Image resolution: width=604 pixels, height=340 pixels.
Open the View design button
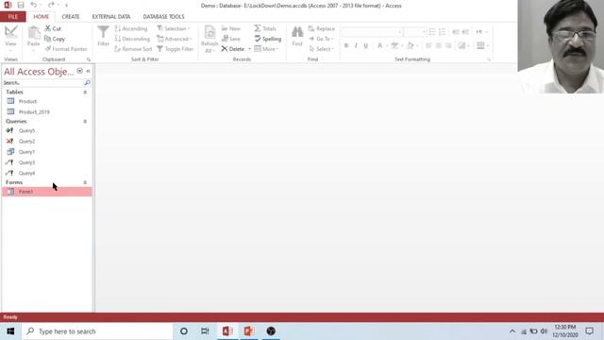point(10,38)
